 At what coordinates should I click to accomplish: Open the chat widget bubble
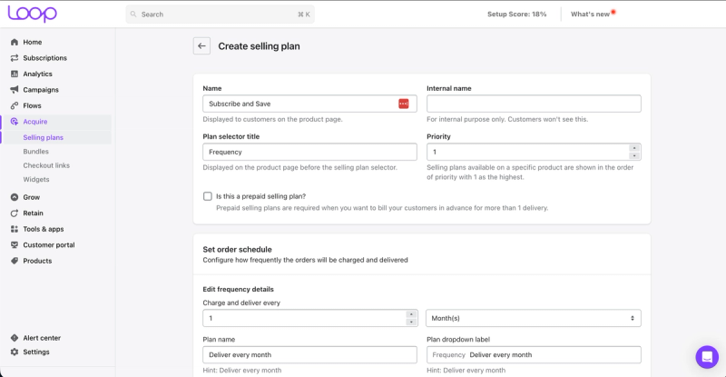coord(707,357)
